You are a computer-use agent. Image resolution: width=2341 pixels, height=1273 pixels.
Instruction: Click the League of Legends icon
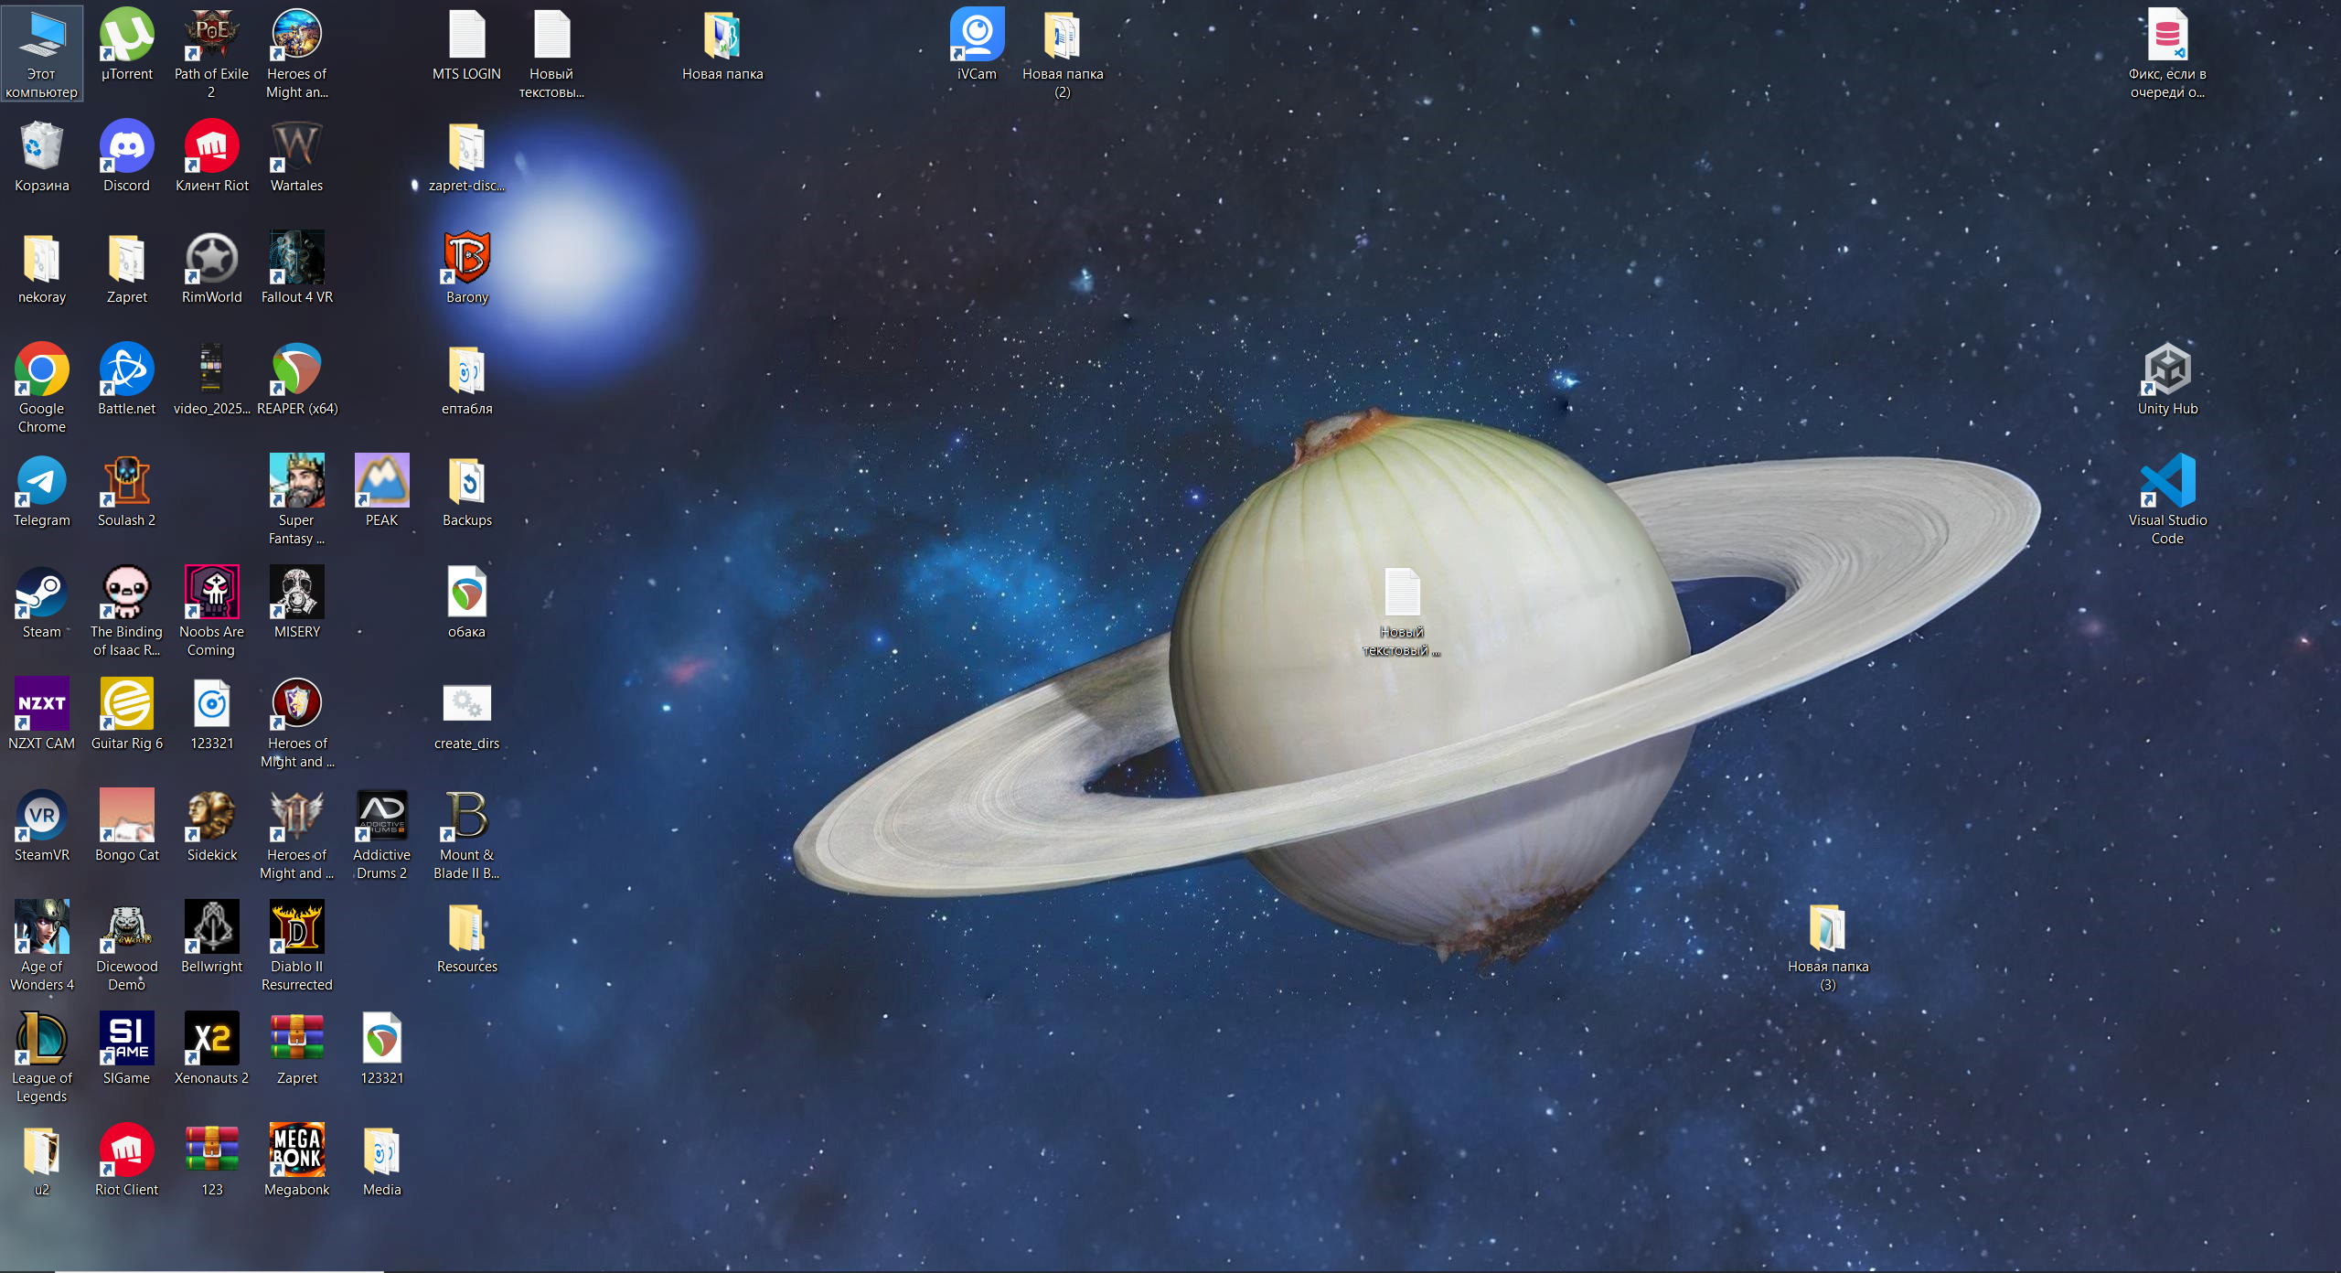coord(41,1041)
